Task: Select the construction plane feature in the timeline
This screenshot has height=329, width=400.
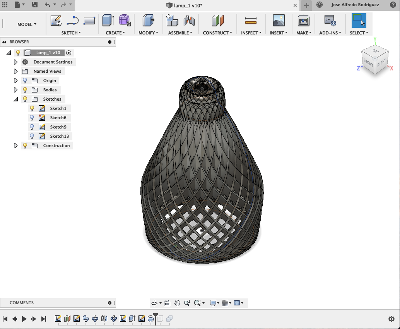Action: [x=67, y=319]
